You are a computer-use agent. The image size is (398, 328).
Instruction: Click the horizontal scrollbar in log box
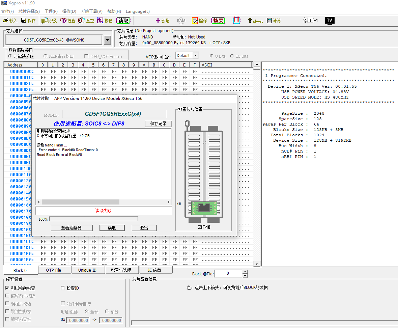pos(84,202)
